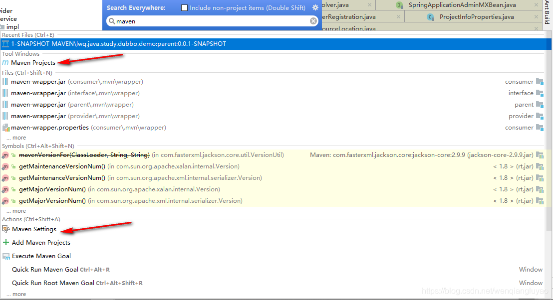This screenshot has width=553, height=300.
Task: Switch to ProjectInfoProperties.java tab
Action: pos(477,17)
